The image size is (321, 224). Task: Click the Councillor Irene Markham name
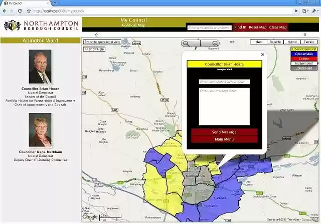pos(41,152)
